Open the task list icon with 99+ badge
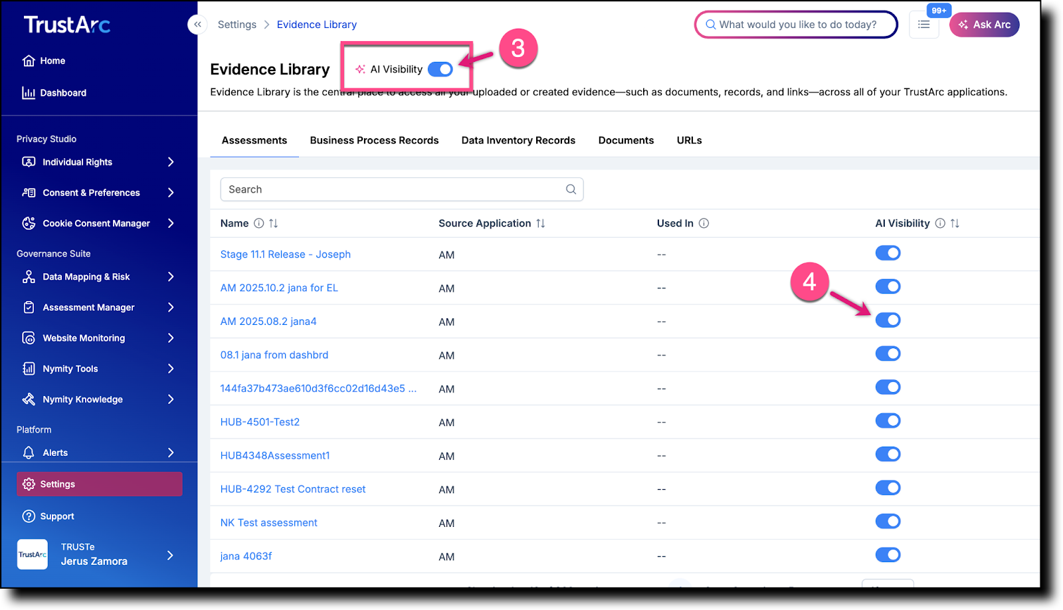The image size is (1063, 610). [x=923, y=25]
